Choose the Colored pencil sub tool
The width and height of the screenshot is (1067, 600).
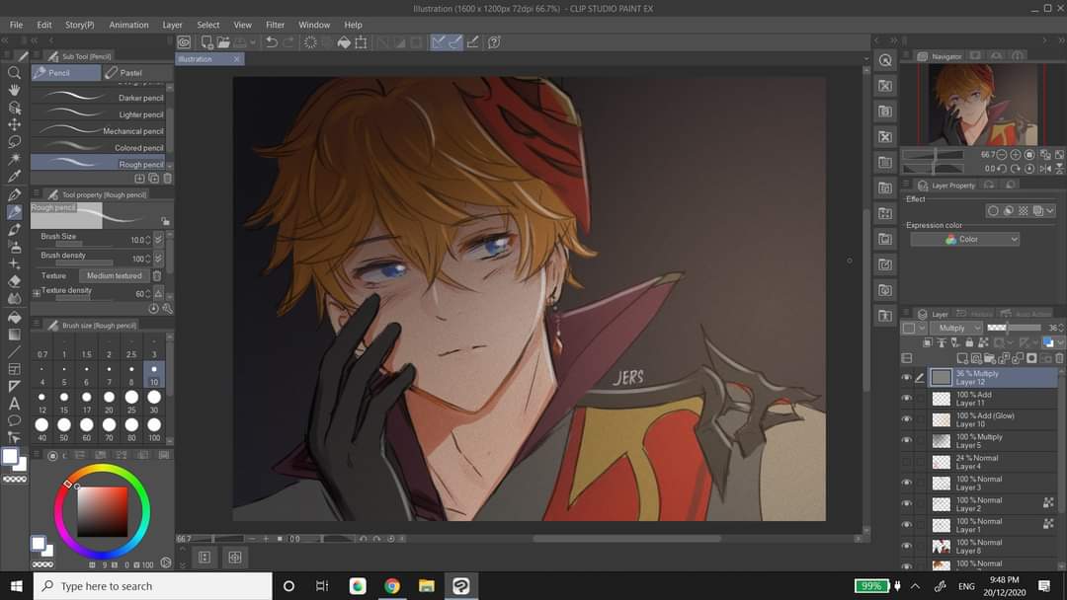100,147
